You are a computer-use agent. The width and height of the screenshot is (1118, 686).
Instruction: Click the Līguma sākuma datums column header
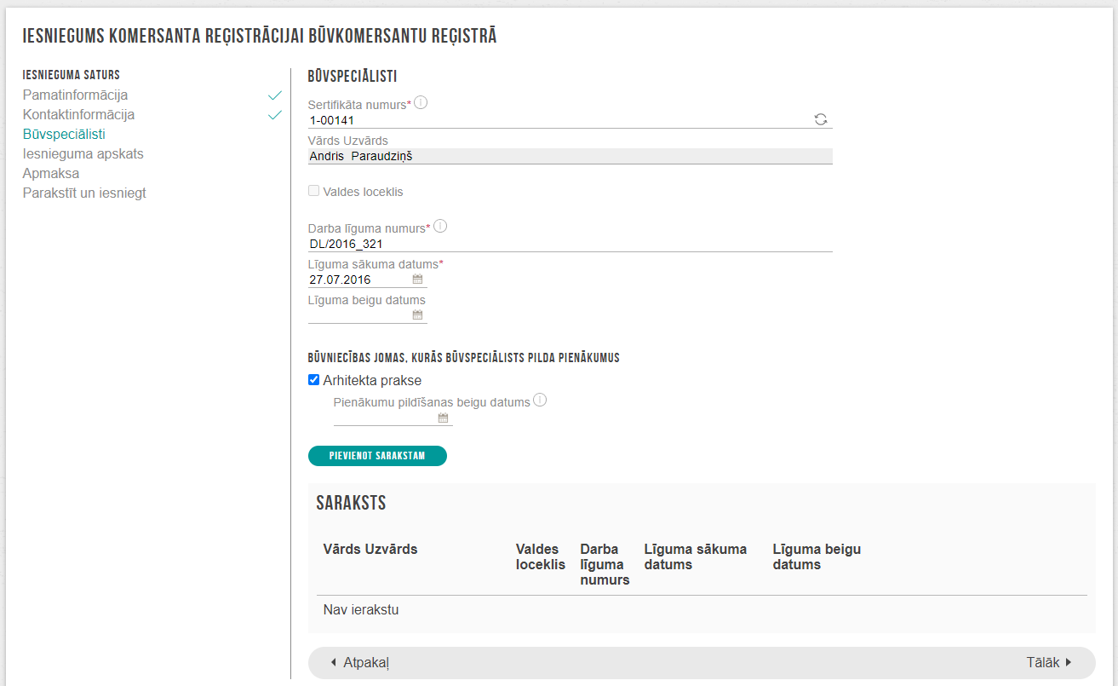pos(696,557)
